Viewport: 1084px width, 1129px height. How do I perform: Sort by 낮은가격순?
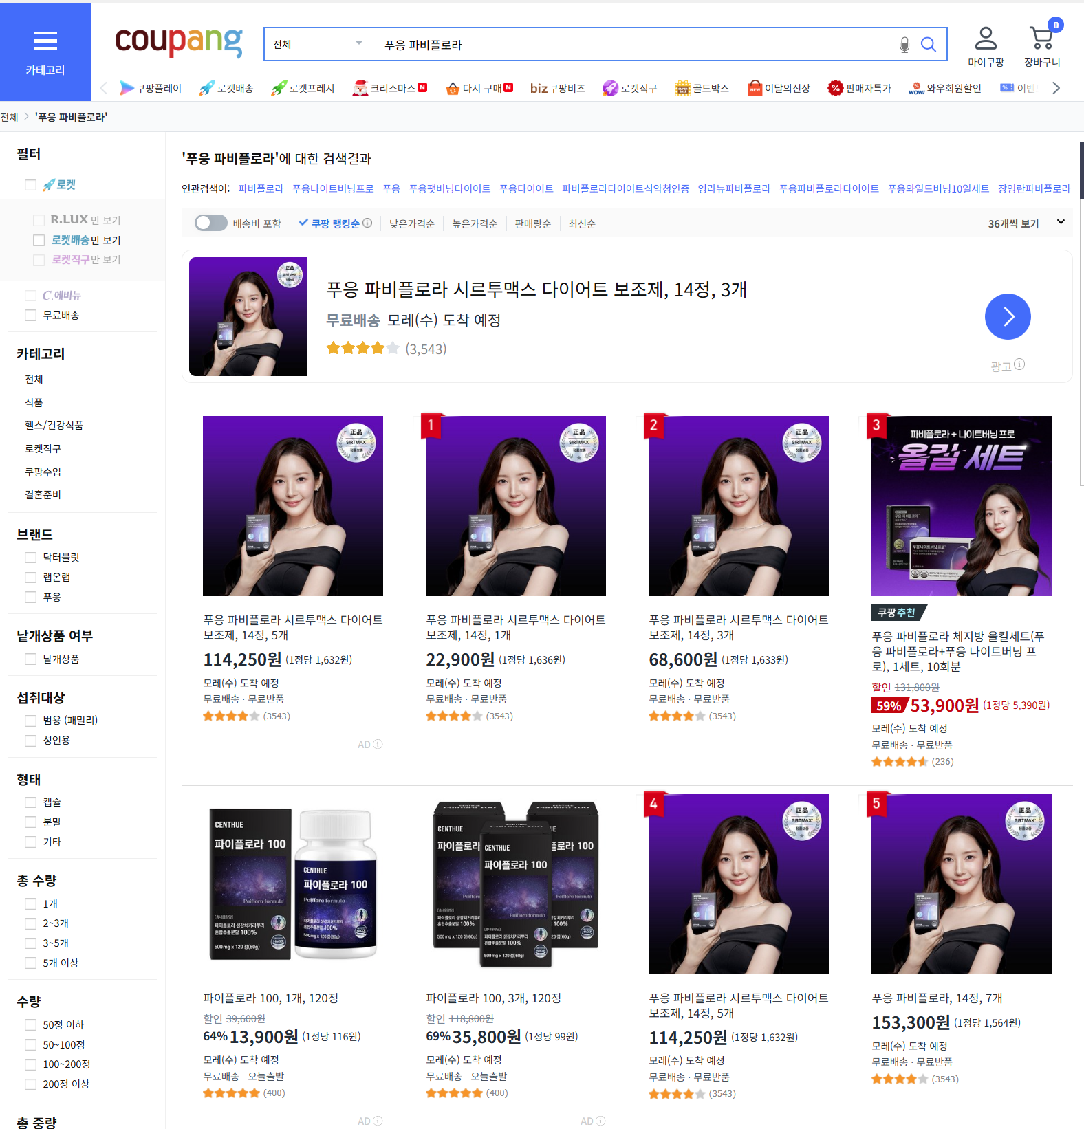(412, 223)
